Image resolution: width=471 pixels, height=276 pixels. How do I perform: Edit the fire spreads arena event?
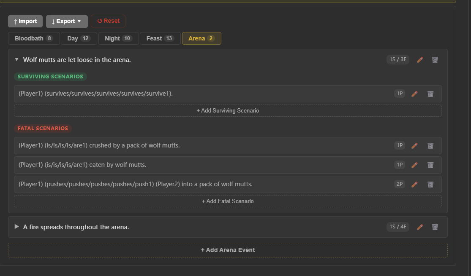click(x=419, y=227)
